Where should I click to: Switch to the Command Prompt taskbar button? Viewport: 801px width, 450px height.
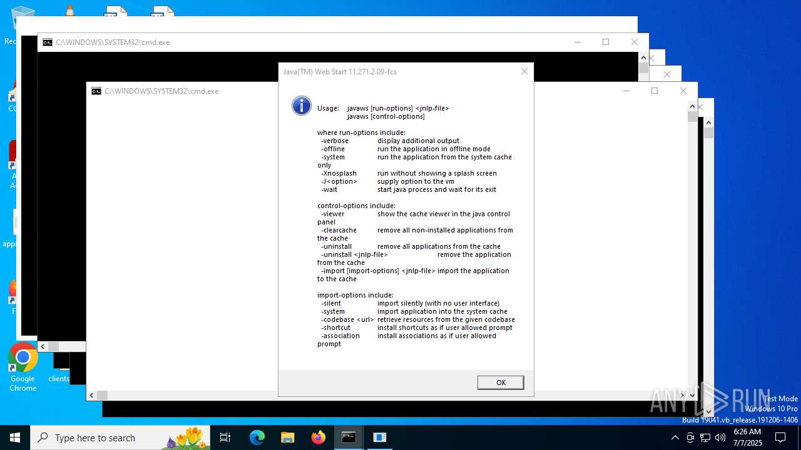point(349,437)
